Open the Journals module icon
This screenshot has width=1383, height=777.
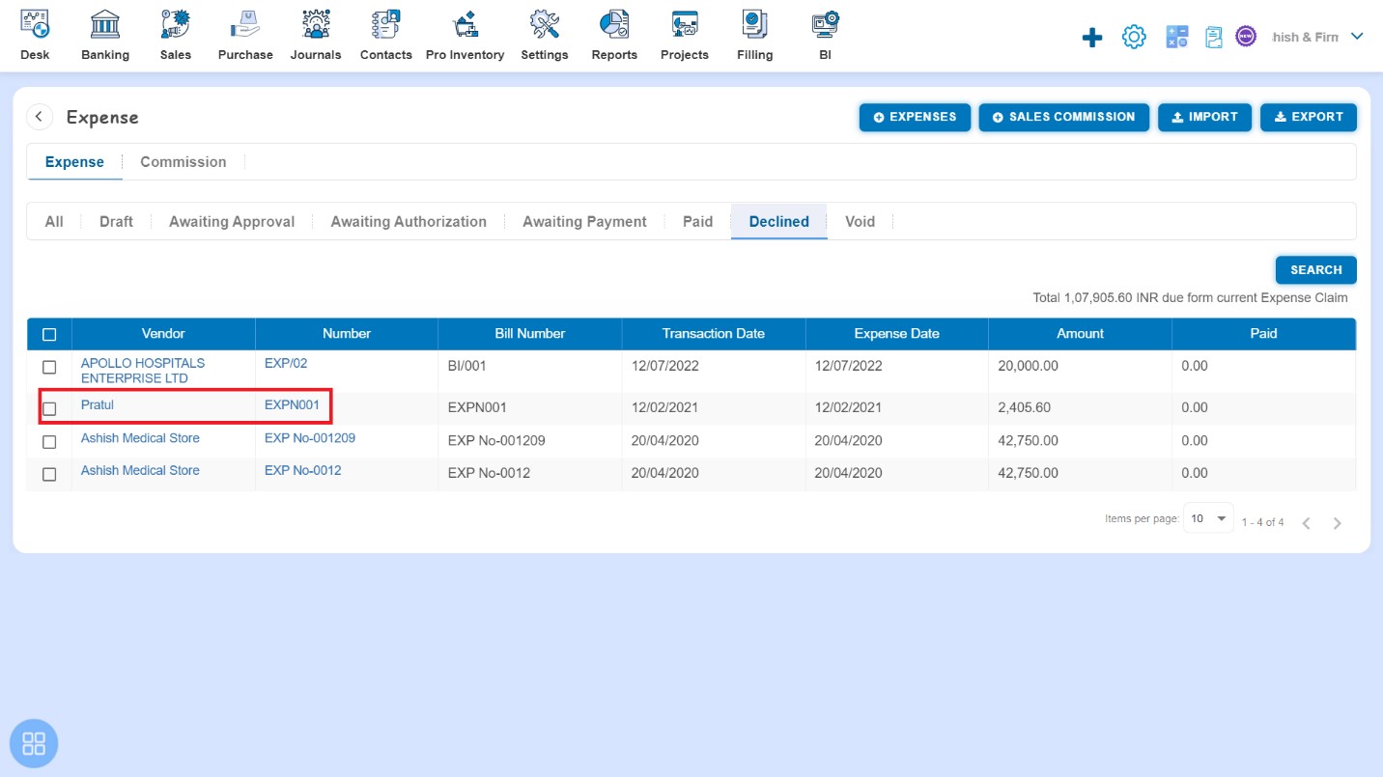316,24
